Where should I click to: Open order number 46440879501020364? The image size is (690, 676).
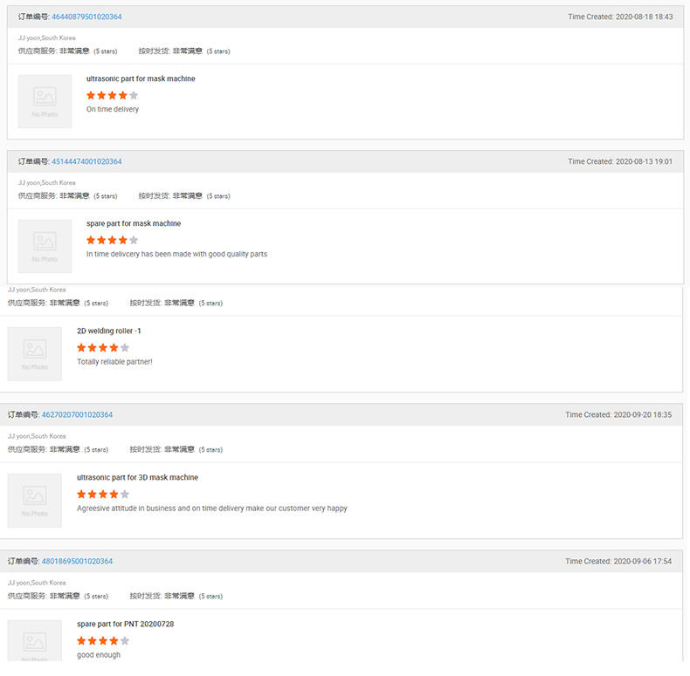86,17
